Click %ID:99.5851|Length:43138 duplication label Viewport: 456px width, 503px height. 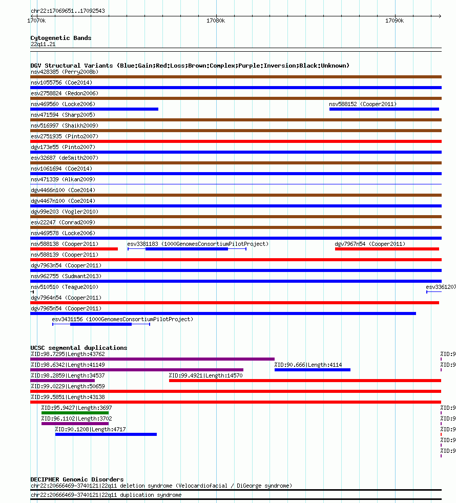(68, 397)
